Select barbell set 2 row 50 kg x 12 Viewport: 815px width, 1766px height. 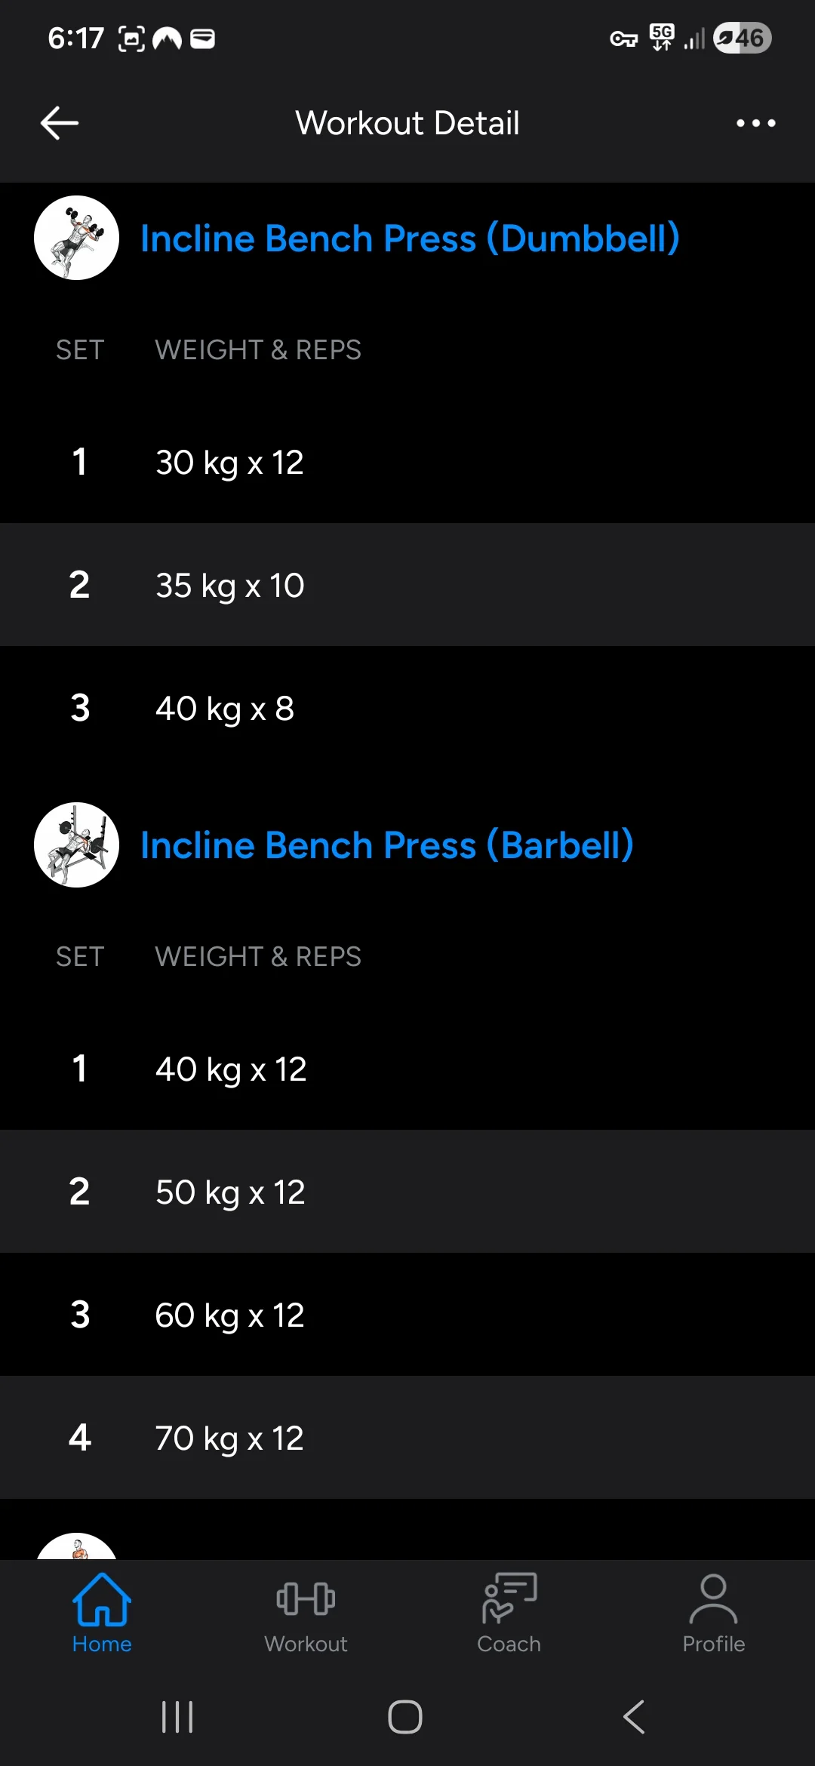coord(407,1192)
